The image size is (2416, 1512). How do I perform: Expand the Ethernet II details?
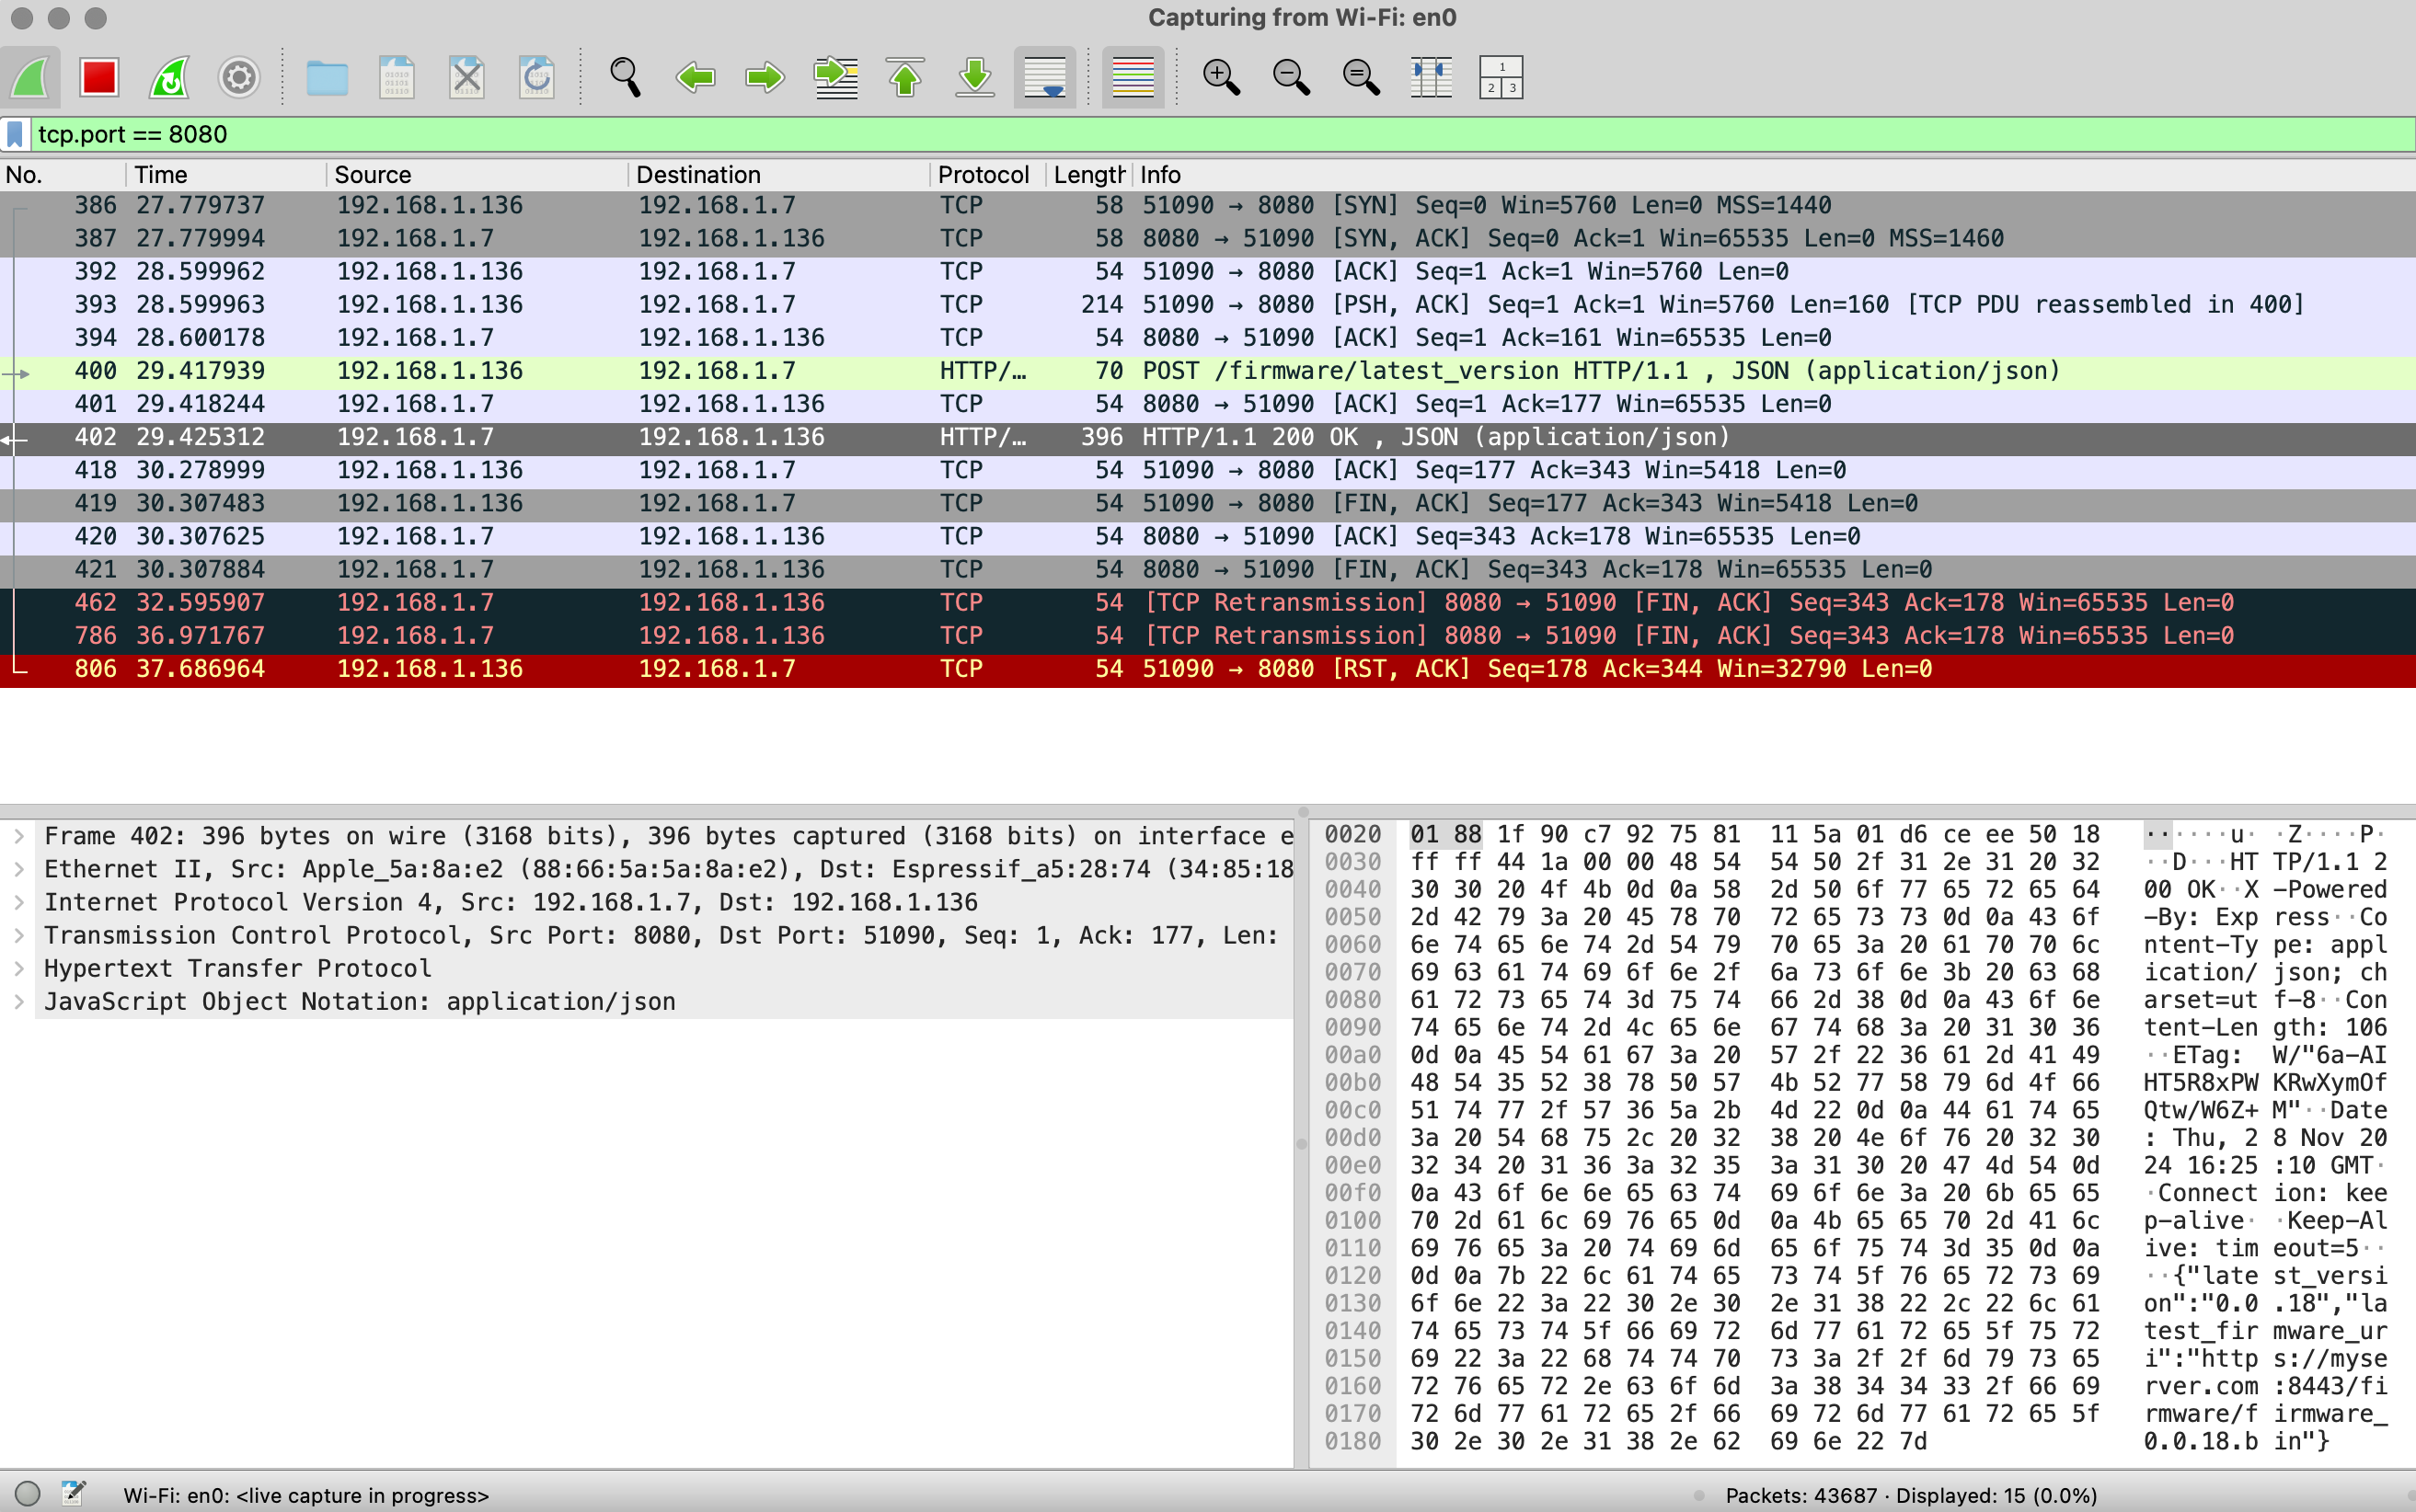click(19, 869)
